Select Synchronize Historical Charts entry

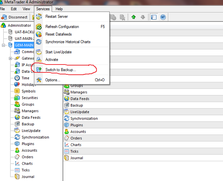pos(72,42)
